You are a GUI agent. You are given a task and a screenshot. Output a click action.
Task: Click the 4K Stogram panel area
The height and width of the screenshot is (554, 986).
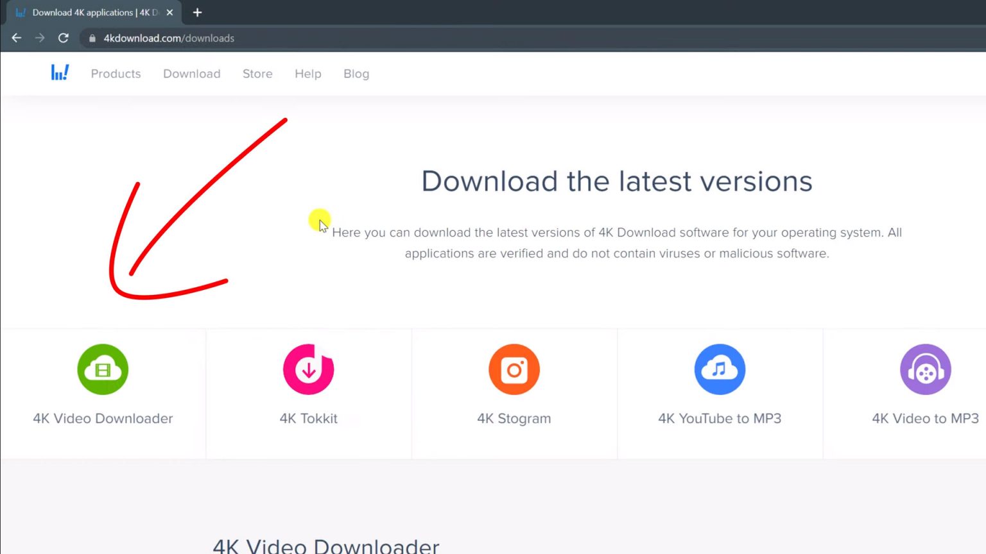(514, 394)
